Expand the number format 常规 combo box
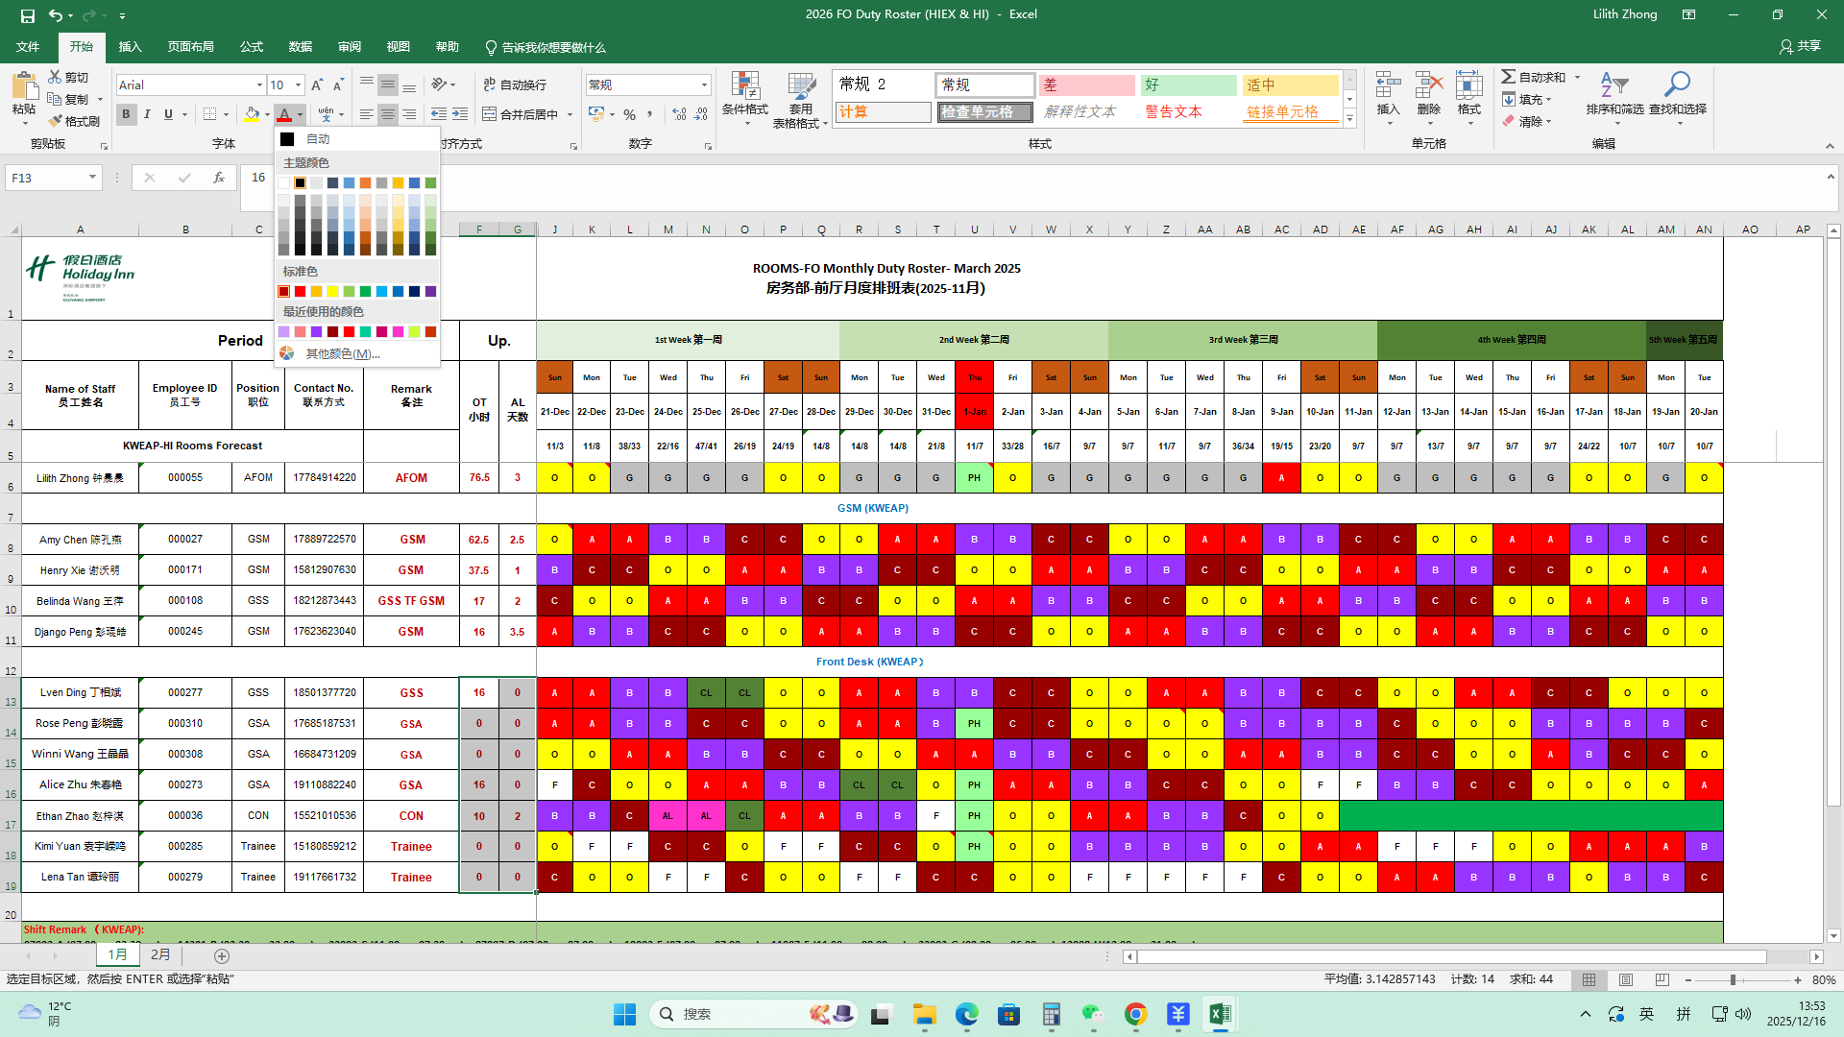The image size is (1844, 1037). 704,85
